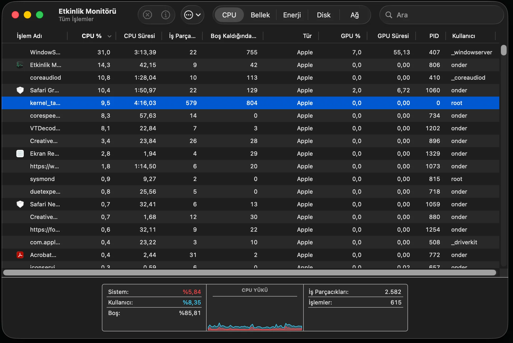Sort by the PID column header
This screenshot has width=513, height=343.
434,36
